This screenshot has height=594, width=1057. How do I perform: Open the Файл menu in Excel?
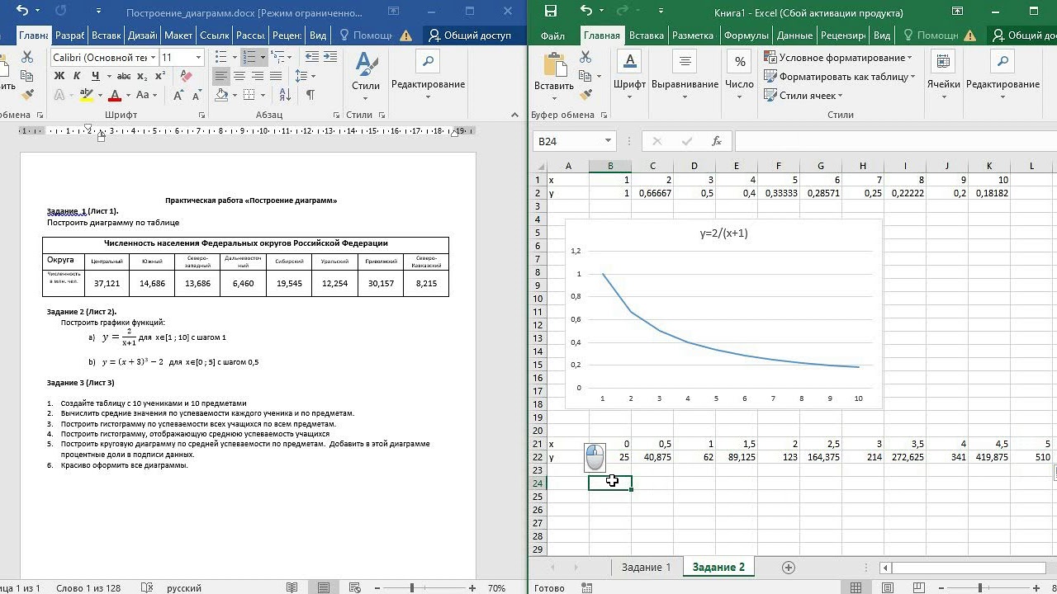pyautogui.click(x=552, y=35)
